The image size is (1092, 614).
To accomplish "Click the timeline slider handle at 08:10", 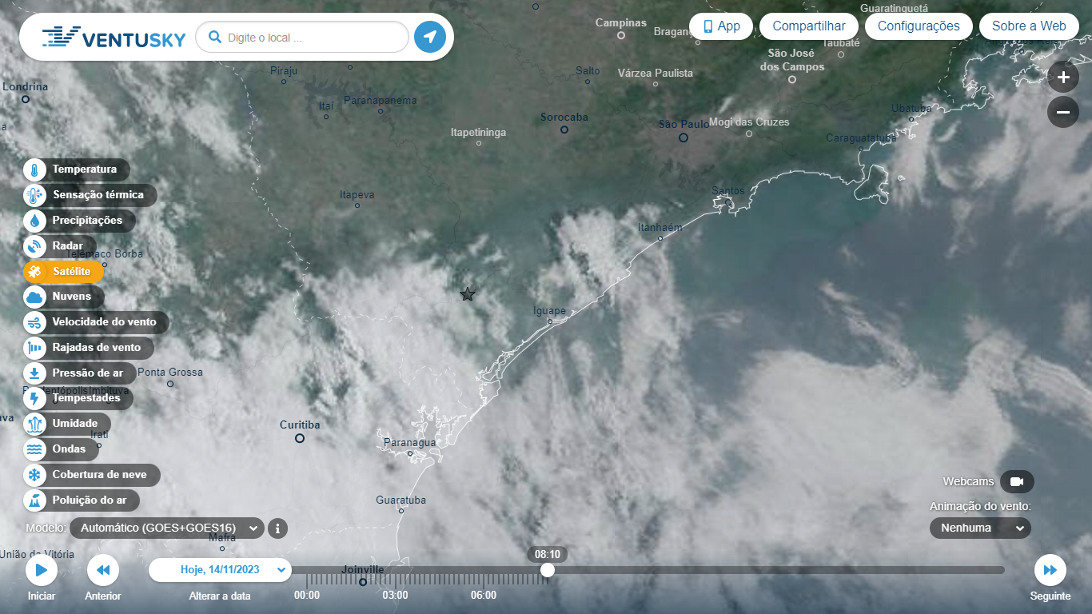I will (x=547, y=570).
